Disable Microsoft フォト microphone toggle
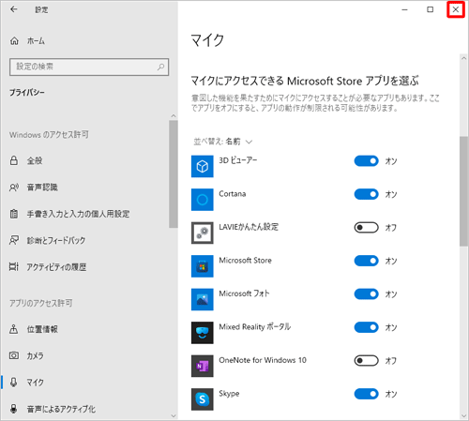 (366, 294)
